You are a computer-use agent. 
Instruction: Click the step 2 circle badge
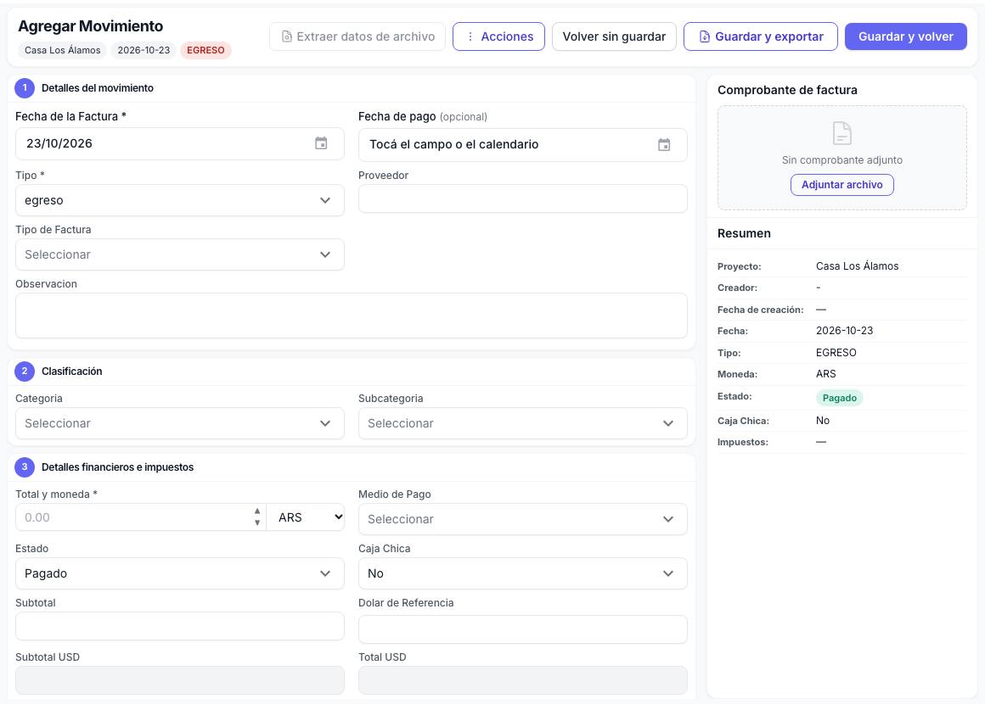click(x=25, y=371)
